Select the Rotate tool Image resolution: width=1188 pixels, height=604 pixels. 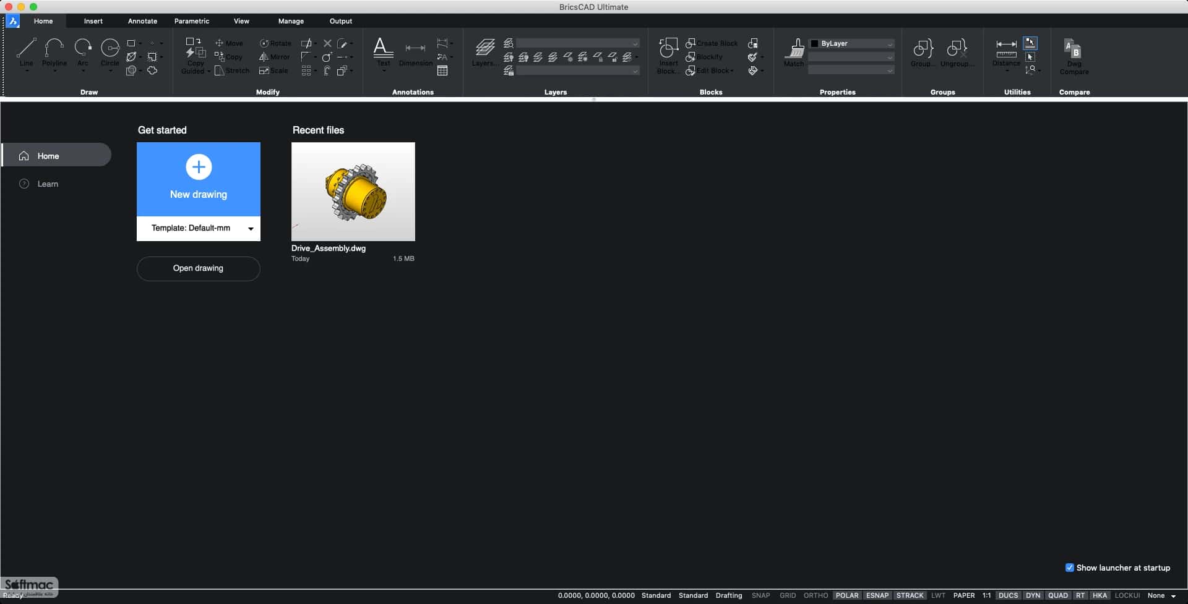275,43
